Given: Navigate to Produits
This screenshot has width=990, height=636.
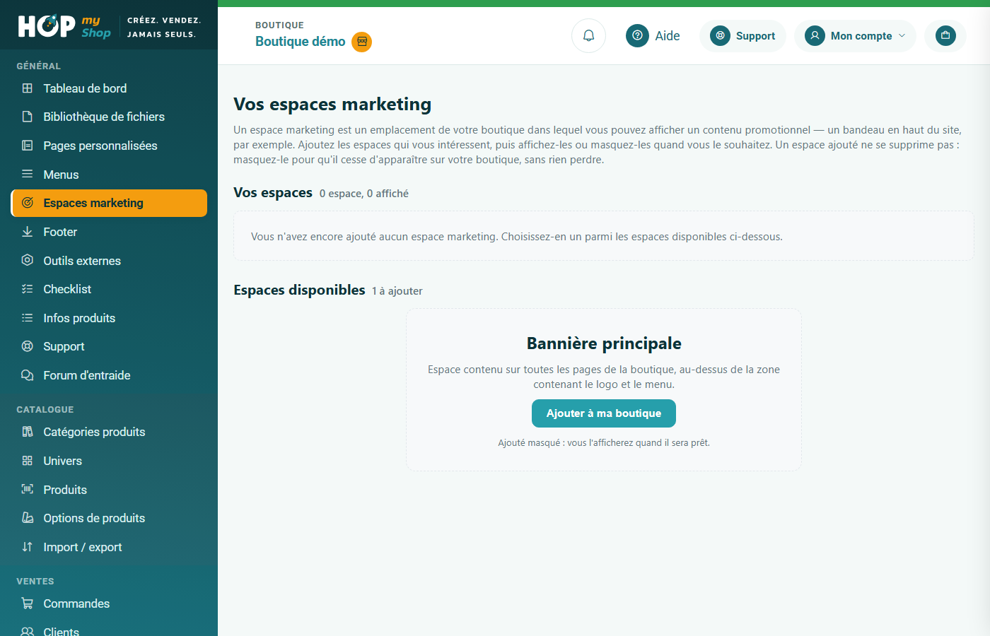Looking at the screenshot, I should tap(109, 490).
